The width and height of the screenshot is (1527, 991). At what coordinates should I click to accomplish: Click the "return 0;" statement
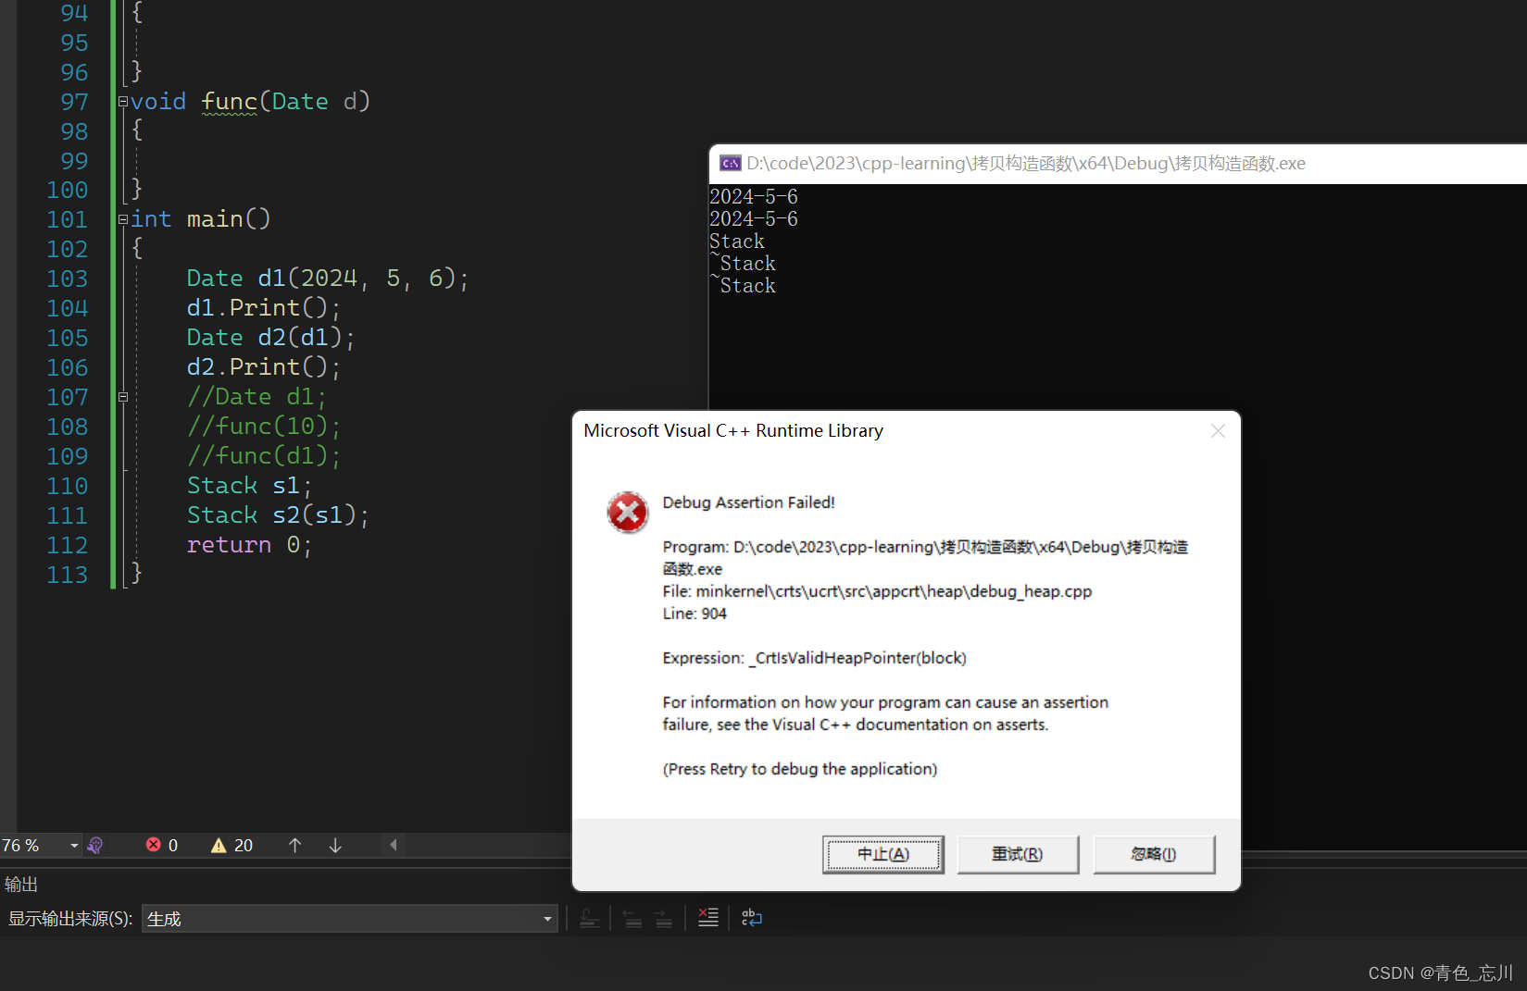(249, 545)
